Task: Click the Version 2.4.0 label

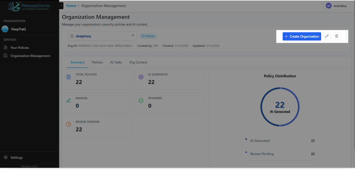Action: 29,166
